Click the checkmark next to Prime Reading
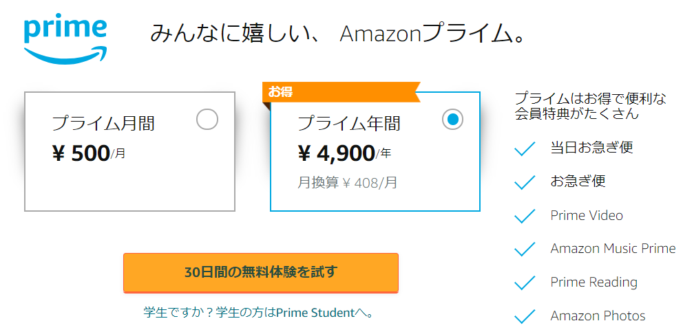Image resolution: width=683 pixels, height=332 pixels. tap(525, 283)
